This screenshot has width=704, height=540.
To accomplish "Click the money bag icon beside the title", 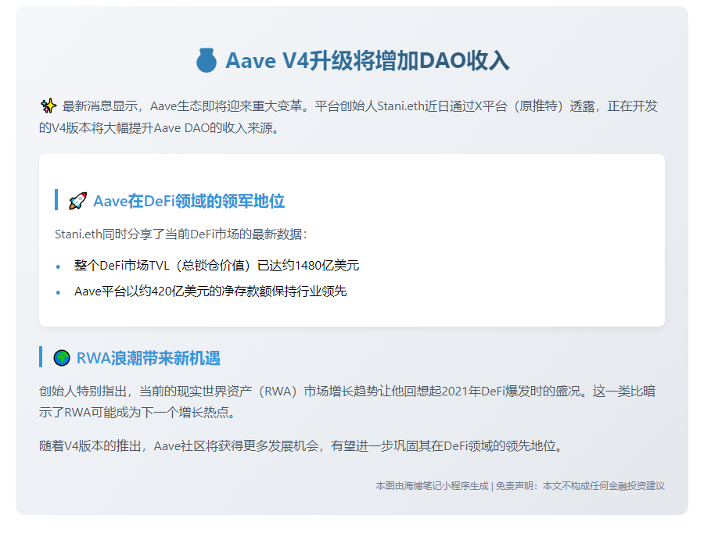I will pyautogui.click(x=206, y=60).
